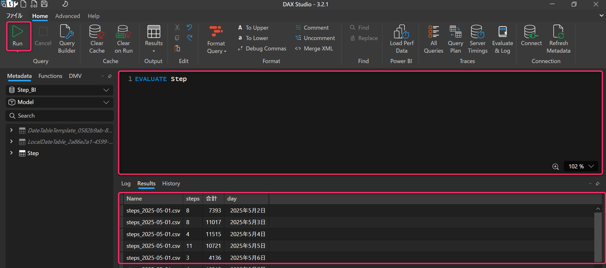Image resolution: width=606 pixels, height=268 pixels.
Task: Click the Save icon in title bar
Action: 45,4
